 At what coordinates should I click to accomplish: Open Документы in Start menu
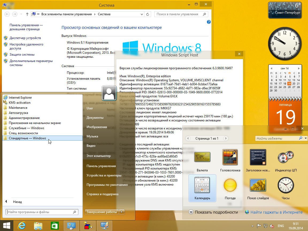pyautogui.click(x=95, y=118)
